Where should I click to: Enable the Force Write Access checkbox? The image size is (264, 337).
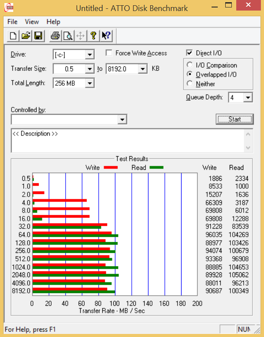[x=109, y=53]
